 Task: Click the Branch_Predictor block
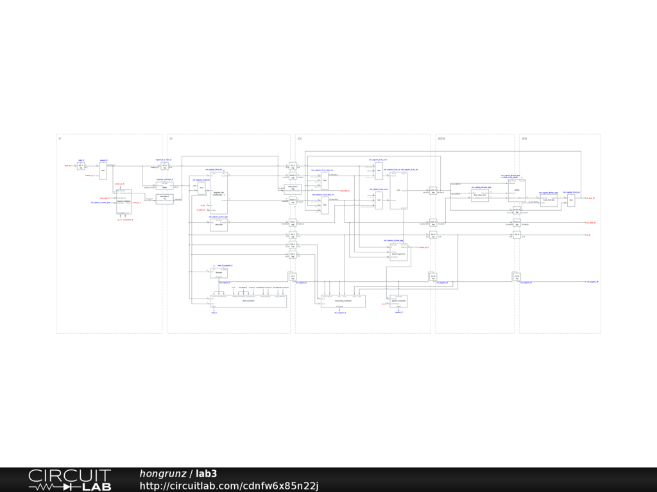click(x=124, y=201)
